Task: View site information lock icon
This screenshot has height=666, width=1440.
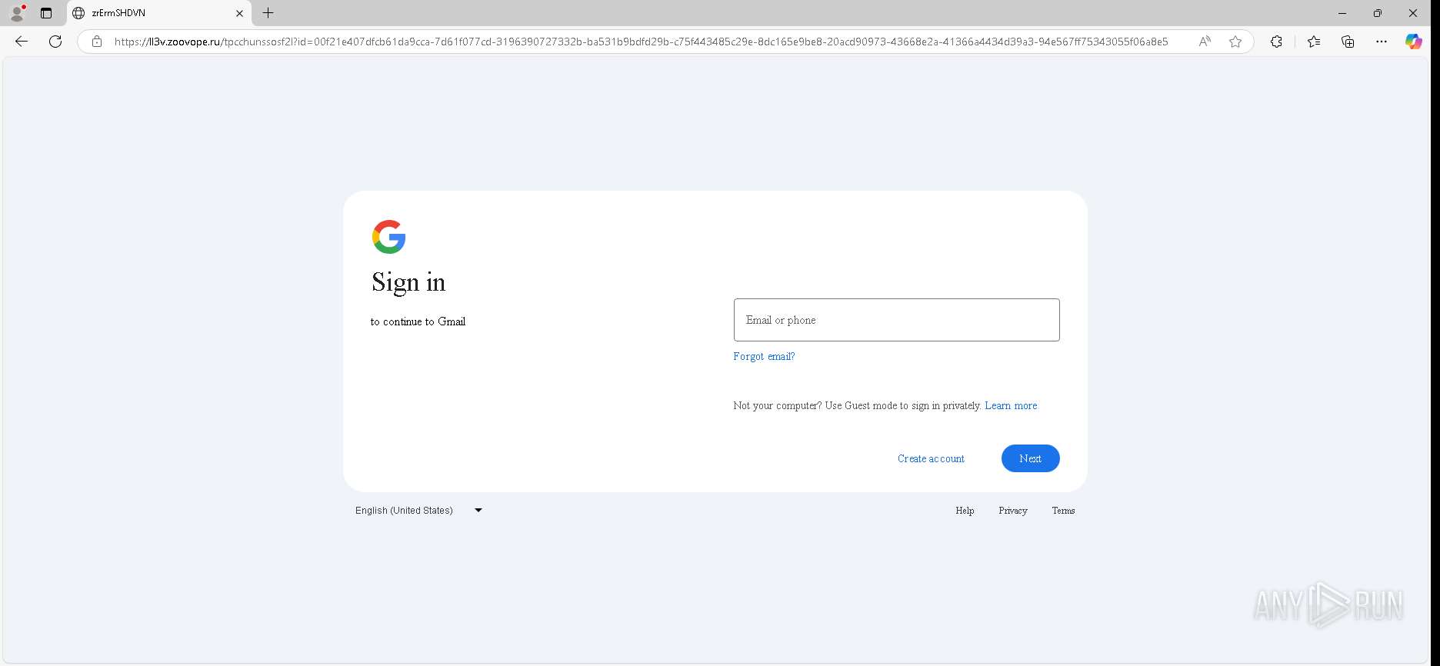Action: pyautogui.click(x=97, y=42)
